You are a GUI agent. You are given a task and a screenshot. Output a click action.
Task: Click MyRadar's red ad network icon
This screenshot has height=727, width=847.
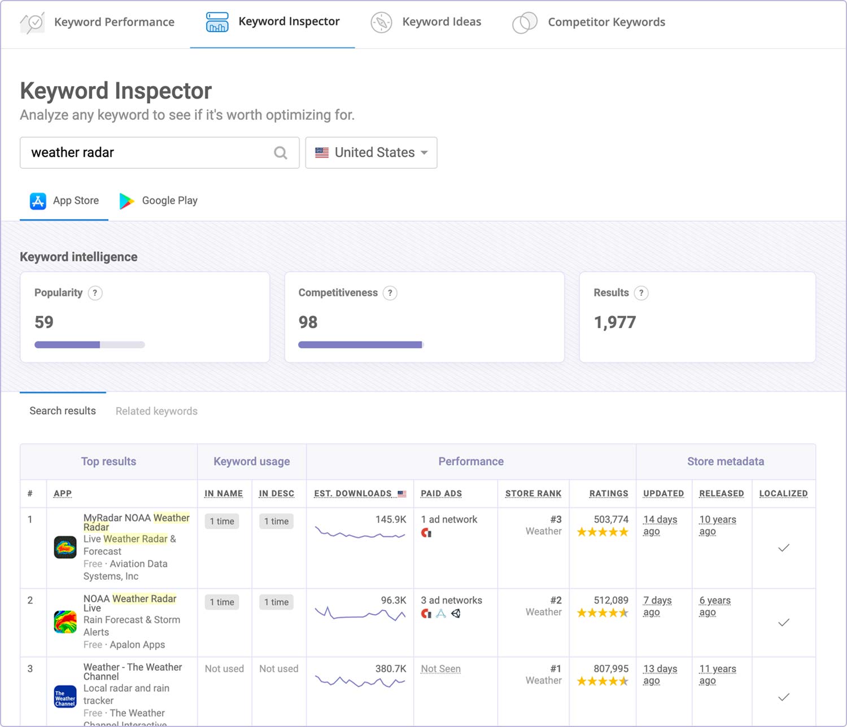426,533
